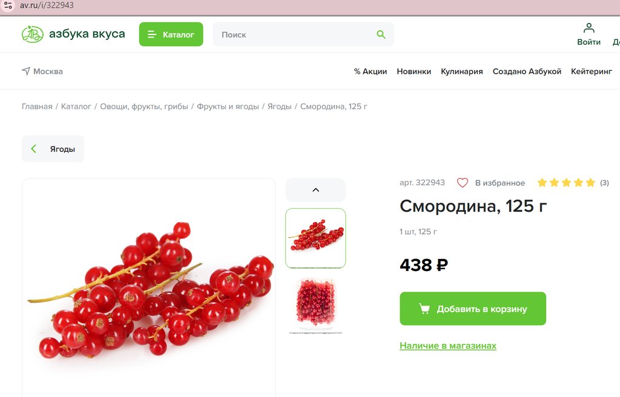The image size is (620, 397).
Task: Click the five-star rating icons
Action: (566, 183)
